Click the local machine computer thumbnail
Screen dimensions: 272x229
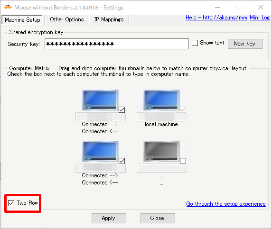click(x=161, y=100)
